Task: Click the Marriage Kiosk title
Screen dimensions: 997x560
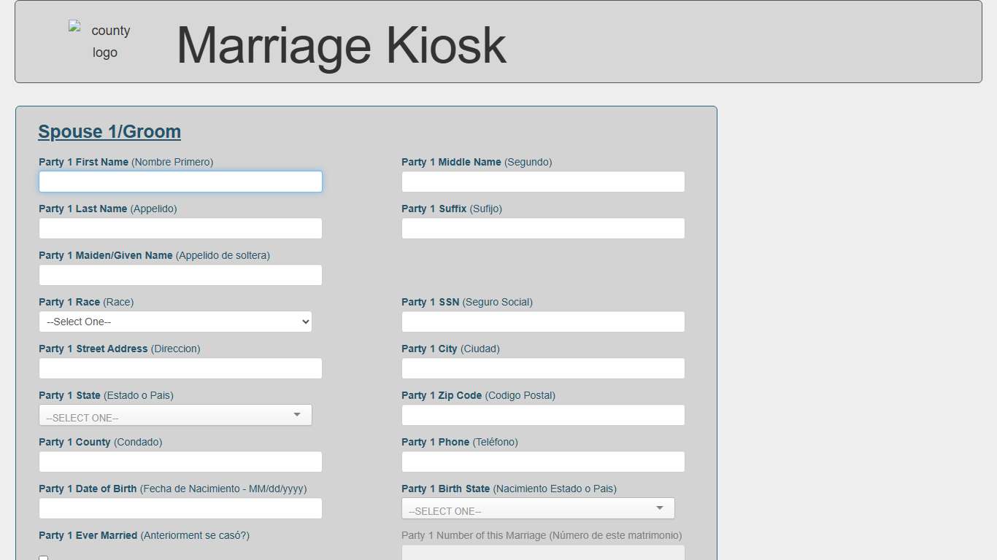Action: coord(340,46)
